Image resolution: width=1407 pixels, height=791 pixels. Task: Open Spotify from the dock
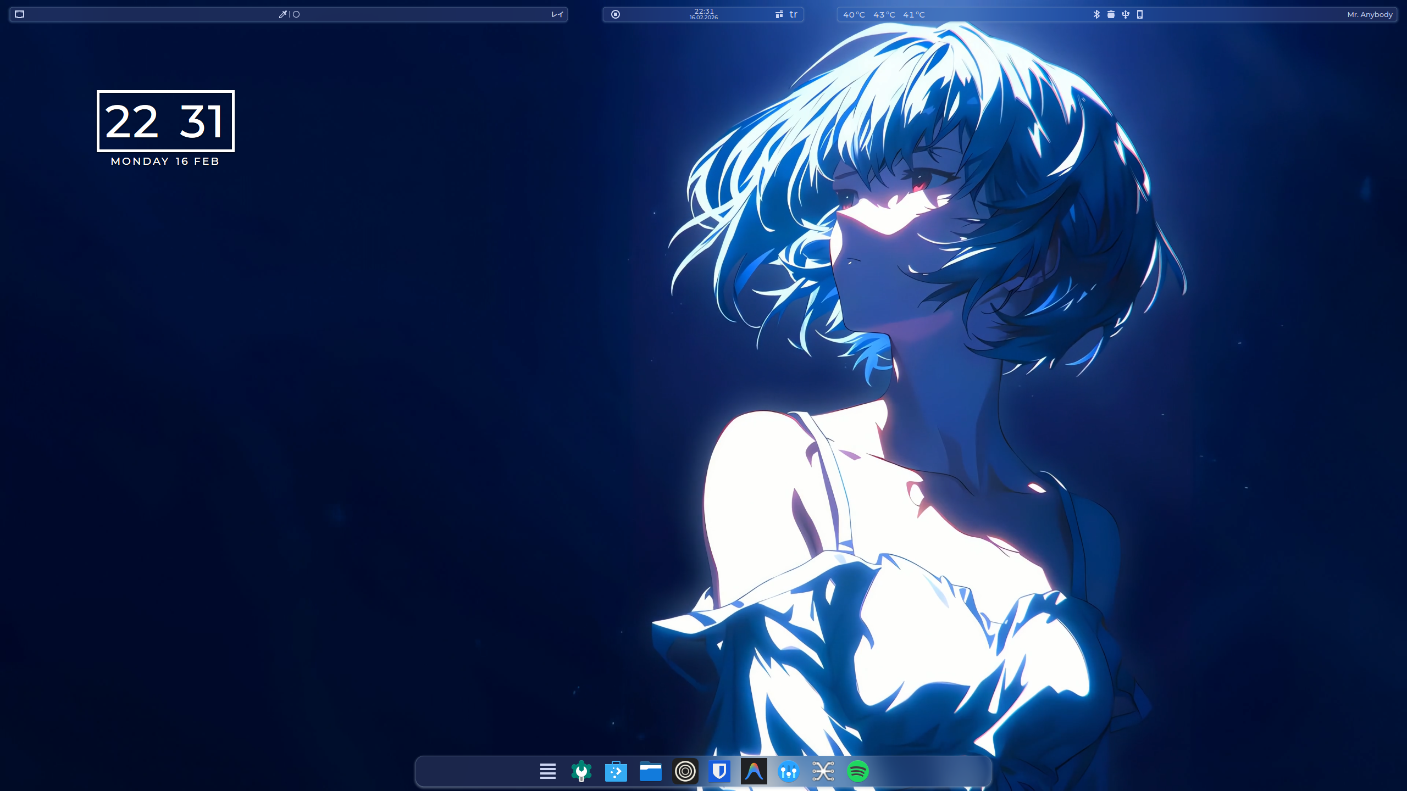(x=858, y=771)
